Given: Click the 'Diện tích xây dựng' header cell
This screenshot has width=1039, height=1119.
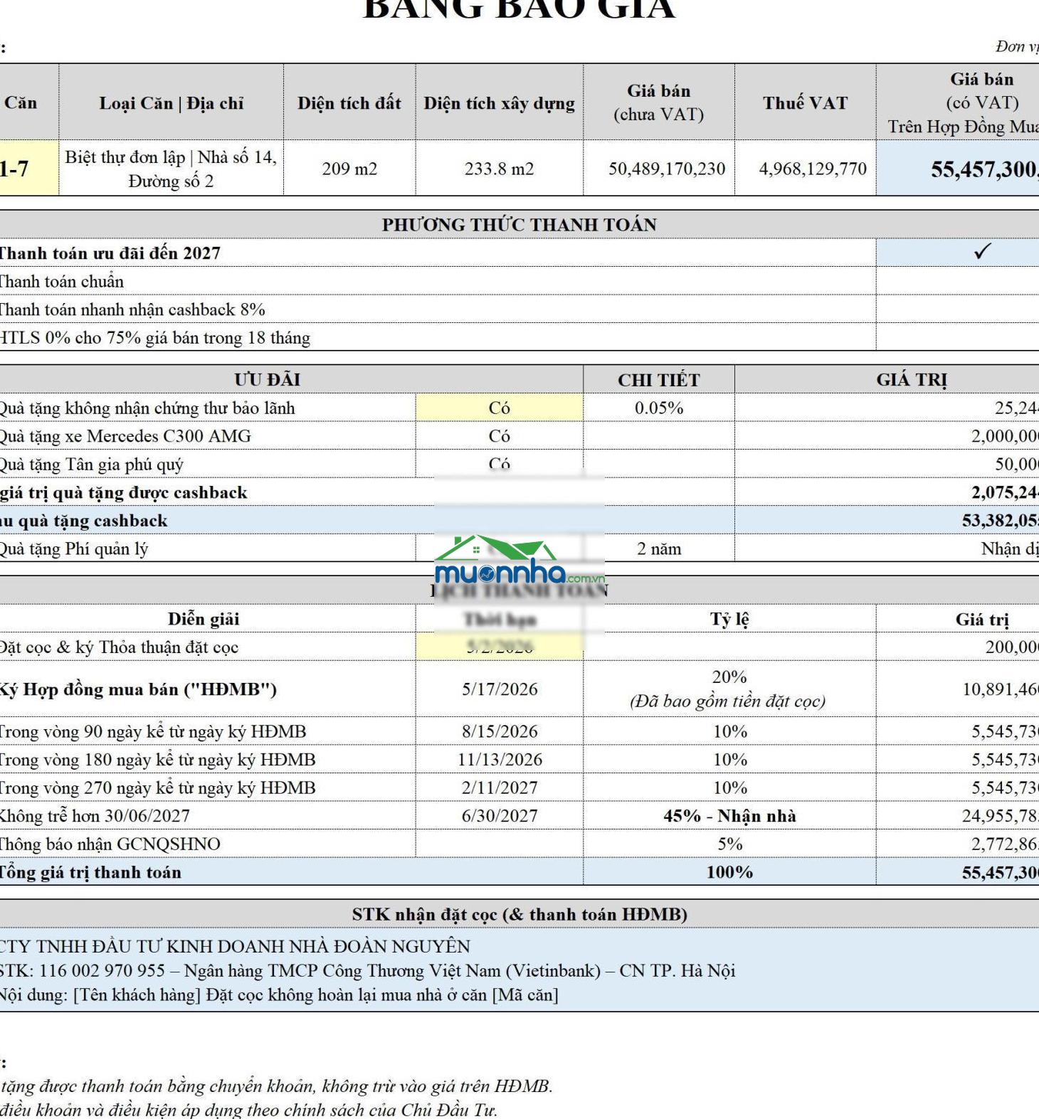Looking at the screenshot, I should tap(500, 102).
